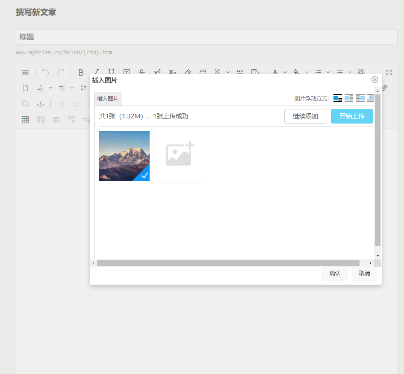Expand the ordered list style dropdown
The image size is (404, 374).
click(x=327, y=72)
